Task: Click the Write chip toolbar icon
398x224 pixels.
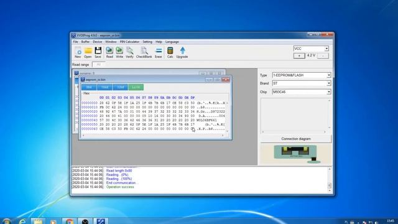Action: [x=119, y=52]
